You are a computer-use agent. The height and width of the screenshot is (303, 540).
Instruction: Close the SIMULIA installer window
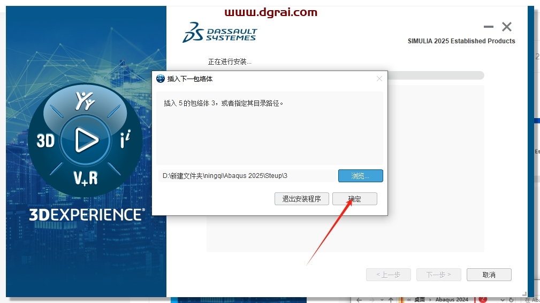click(x=507, y=27)
